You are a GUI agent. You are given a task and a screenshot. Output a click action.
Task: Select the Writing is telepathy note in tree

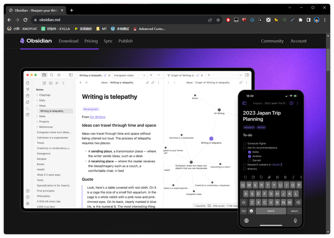click(x=56, y=111)
